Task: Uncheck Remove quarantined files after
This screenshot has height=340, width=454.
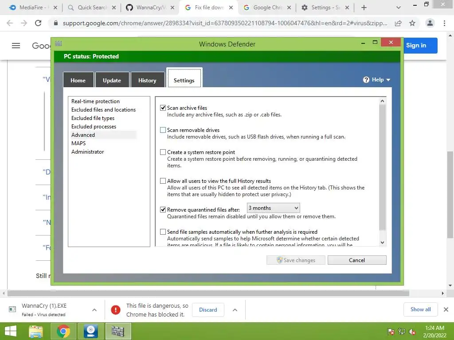Action: click(163, 209)
